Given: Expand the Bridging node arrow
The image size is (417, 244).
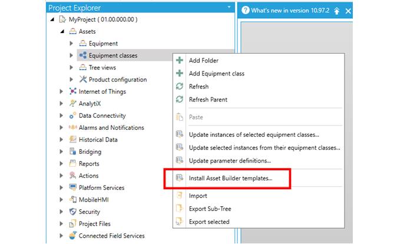Looking at the screenshot, I should click(x=62, y=152).
